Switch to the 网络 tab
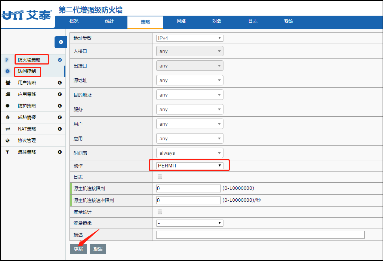Viewport: 383px width, 261px height. 181,22
